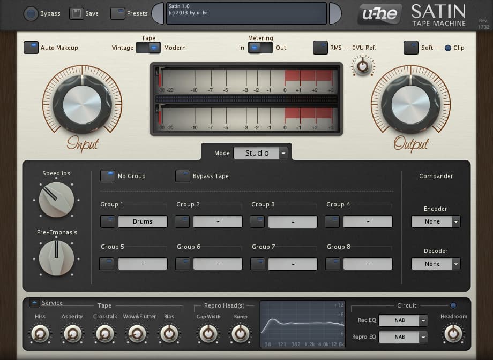Go to next preset with right arrow

tap(335, 13)
